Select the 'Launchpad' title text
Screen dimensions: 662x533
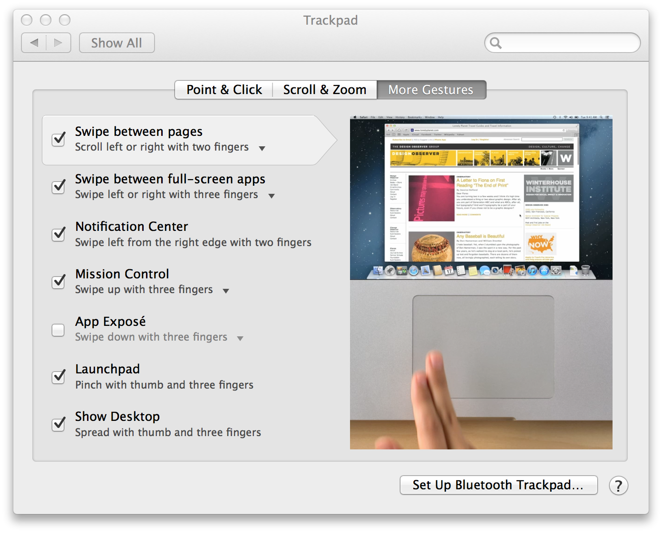107,369
